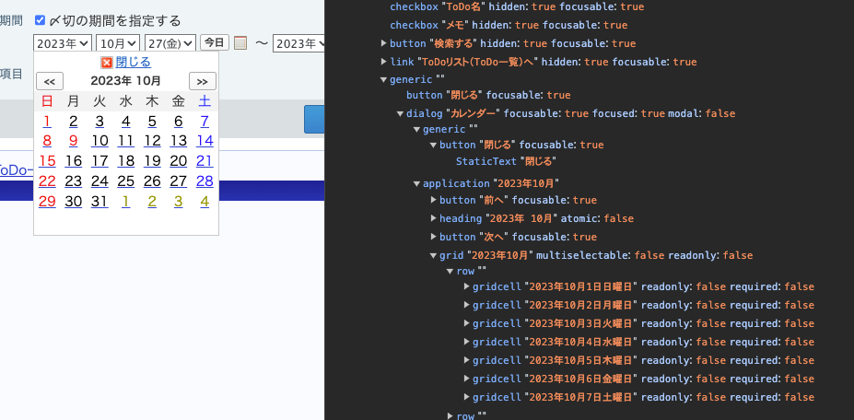This screenshot has height=420, width=854.
Task: Select gridcell "2023年10月6日金曜日" row
Action: [x=643, y=379]
